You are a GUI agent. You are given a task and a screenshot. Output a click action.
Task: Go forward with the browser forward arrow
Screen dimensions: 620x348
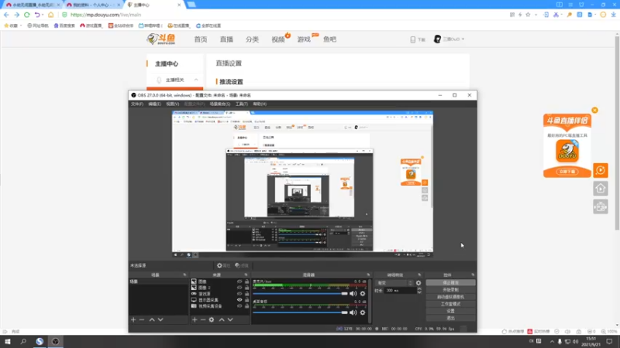coord(16,15)
